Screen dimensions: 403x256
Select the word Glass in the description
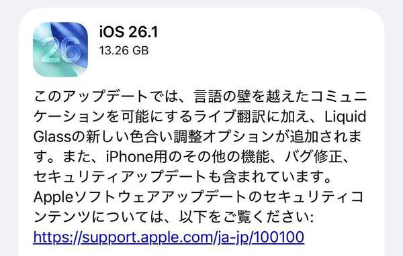[52, 137]
